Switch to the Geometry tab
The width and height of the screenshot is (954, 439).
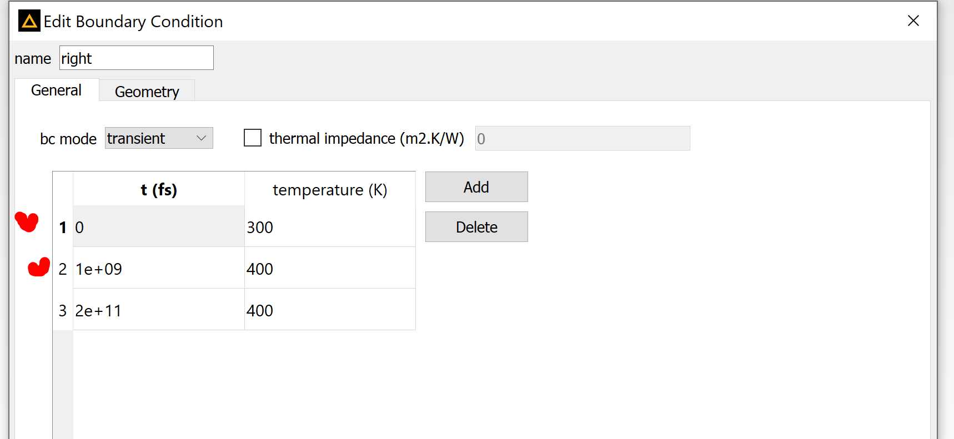[x=147, y=91]
